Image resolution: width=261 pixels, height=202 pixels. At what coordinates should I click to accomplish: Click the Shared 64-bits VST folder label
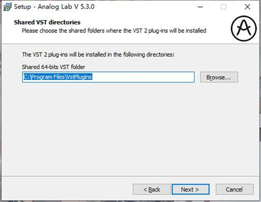click(x=54, y=67)
